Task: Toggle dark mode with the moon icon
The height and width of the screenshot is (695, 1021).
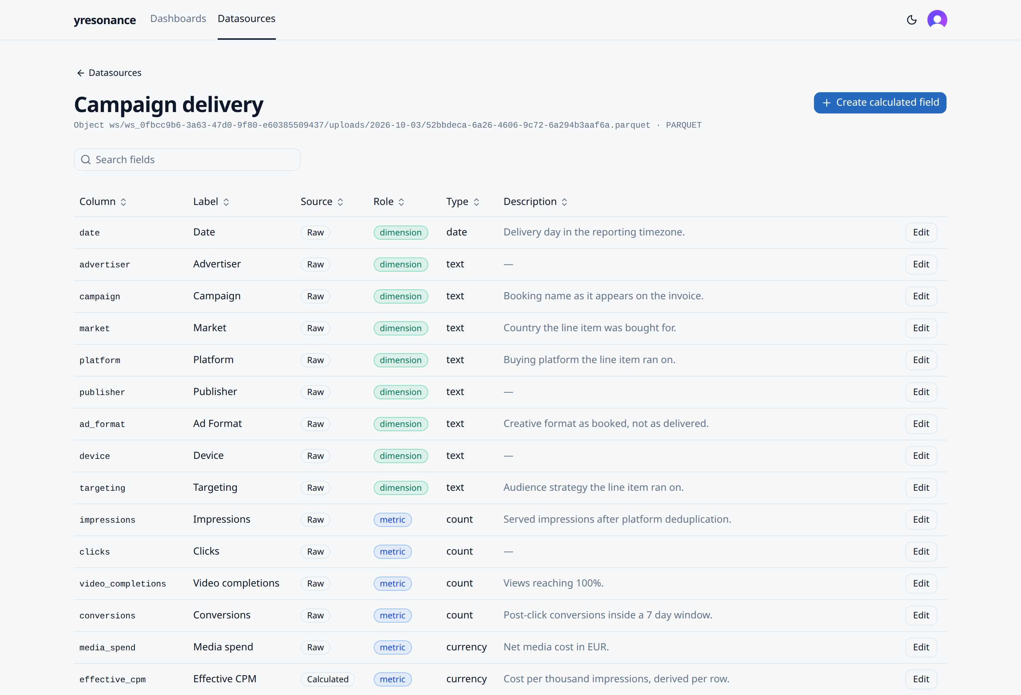Action: [x=911, y=20]
